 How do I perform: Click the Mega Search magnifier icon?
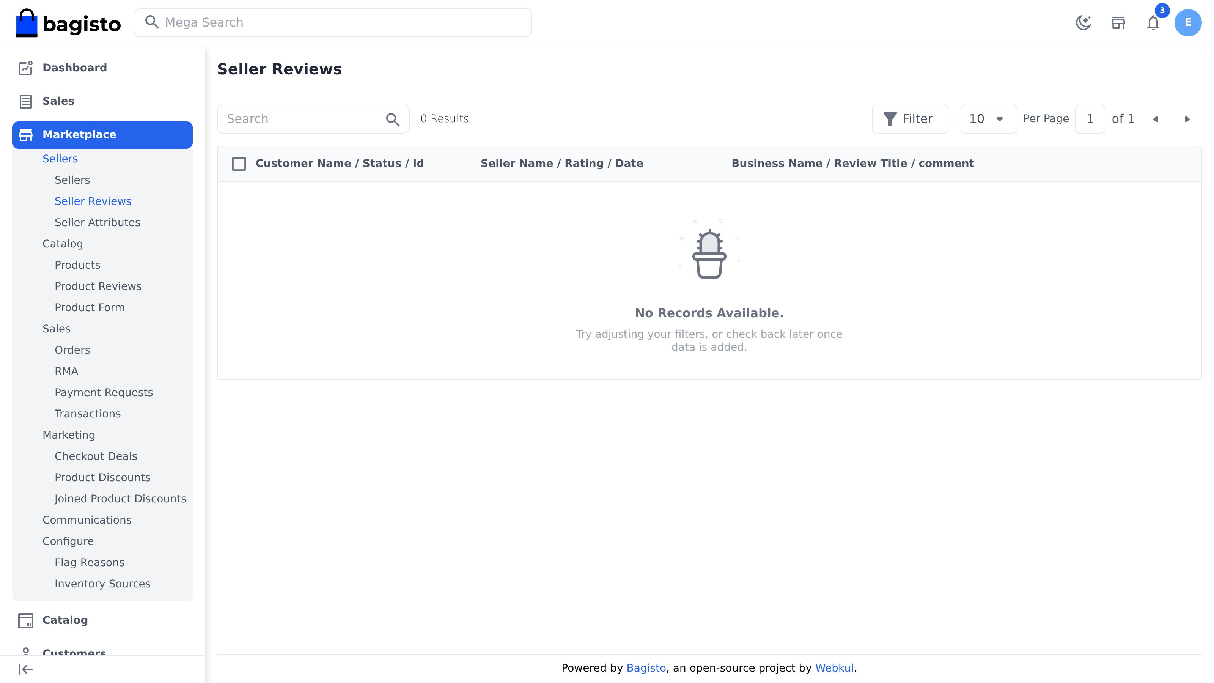tap(151, 22)
